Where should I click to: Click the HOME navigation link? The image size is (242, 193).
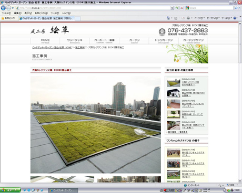click(45, 41)
